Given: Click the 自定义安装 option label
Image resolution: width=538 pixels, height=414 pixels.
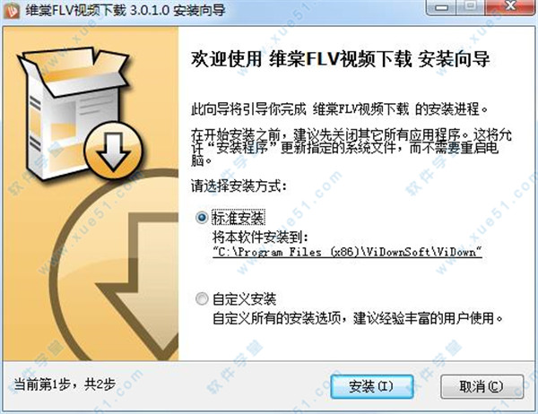Looking at the screenshot, I should coord(244,299).
